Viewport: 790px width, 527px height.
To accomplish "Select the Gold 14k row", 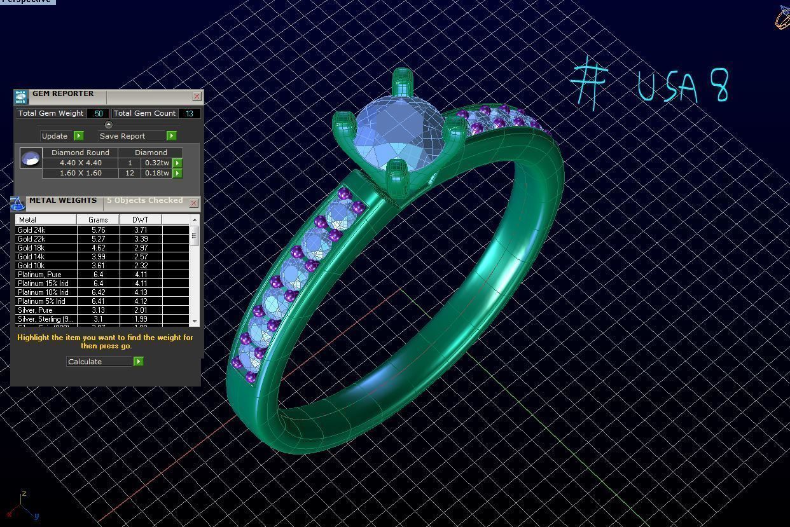I will tap(102, 257).
